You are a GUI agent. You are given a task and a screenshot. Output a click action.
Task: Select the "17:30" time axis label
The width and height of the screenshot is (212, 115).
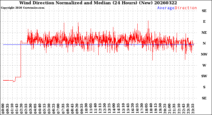(141, 109)
